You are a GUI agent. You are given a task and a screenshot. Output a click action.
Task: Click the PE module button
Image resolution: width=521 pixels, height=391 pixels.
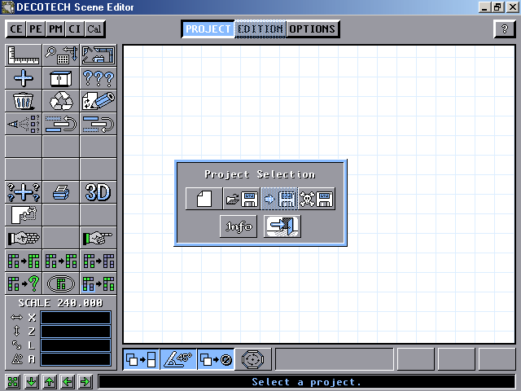tap(36, 29)
